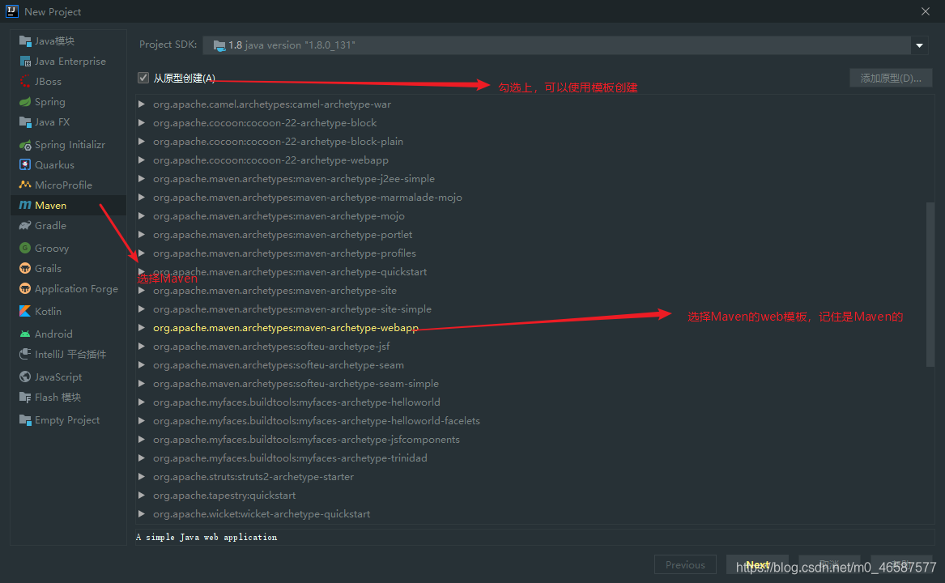This screenshot has height=583, width=945.
Task: Select the IntelliJ 平台插件 icon
Action: 25,354
